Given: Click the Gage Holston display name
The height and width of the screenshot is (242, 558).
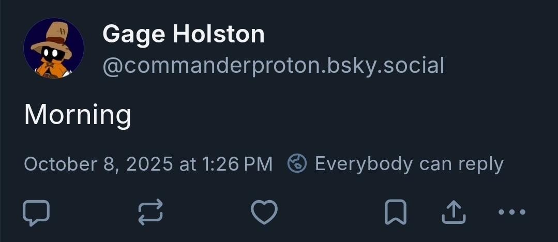Looking at the screenshot, I should click(x=184, y=35).
